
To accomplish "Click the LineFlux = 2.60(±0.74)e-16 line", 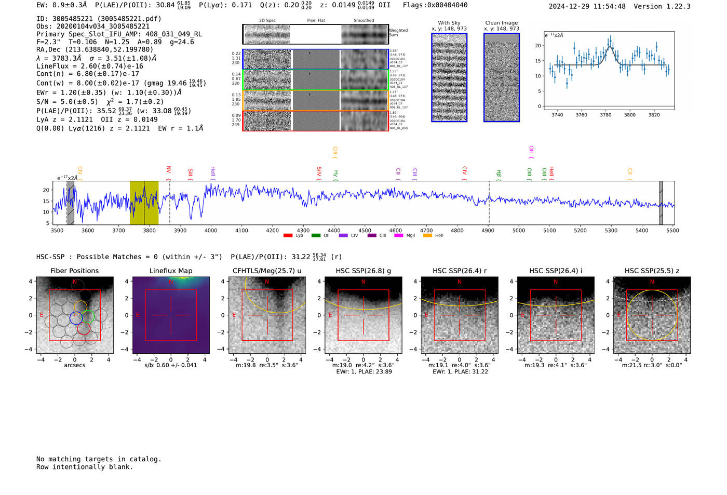I will point(90,66).
